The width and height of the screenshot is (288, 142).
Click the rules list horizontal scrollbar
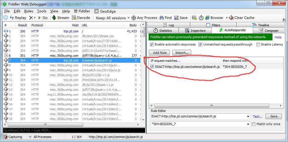212,106
